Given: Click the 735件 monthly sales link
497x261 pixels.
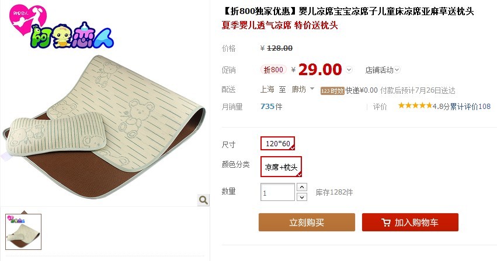Looking at the screenshot, I should [272, 106].
